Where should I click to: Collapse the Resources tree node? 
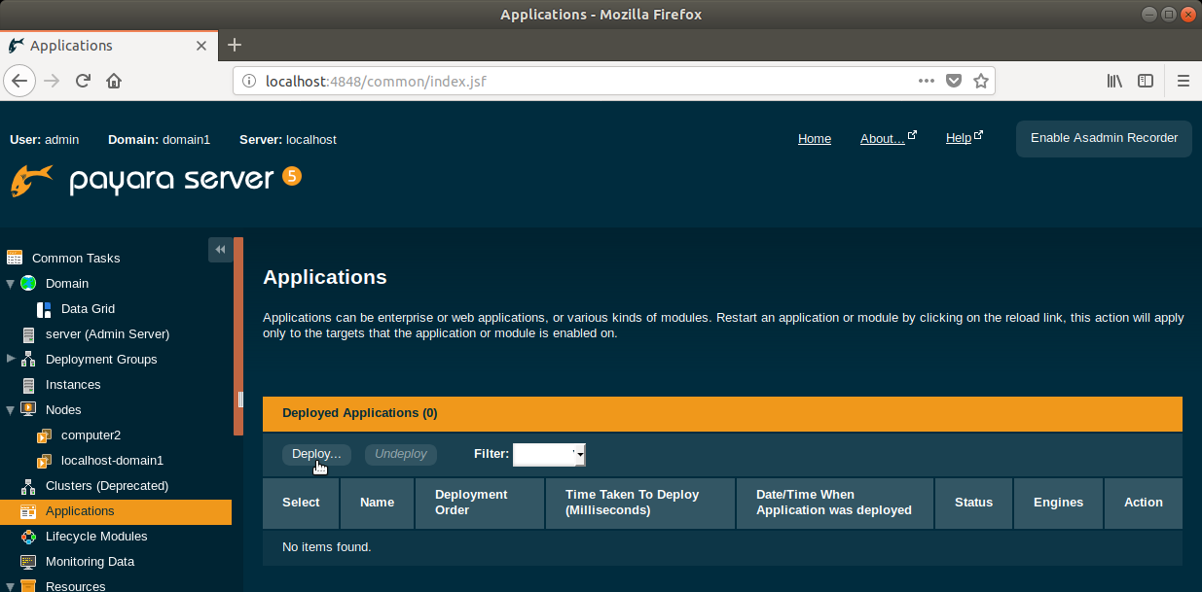(11, 586)
